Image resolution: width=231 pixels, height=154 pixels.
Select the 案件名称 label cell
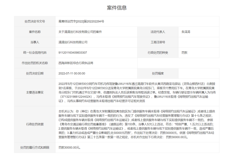[35, 32]
